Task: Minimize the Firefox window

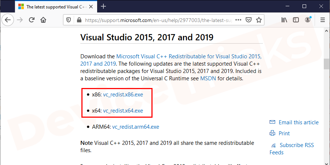Action: [x=288, y=6]
